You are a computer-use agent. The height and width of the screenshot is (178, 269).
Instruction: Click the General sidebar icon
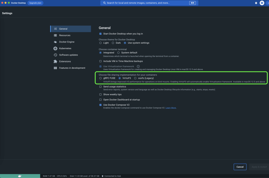pos(55,29)
